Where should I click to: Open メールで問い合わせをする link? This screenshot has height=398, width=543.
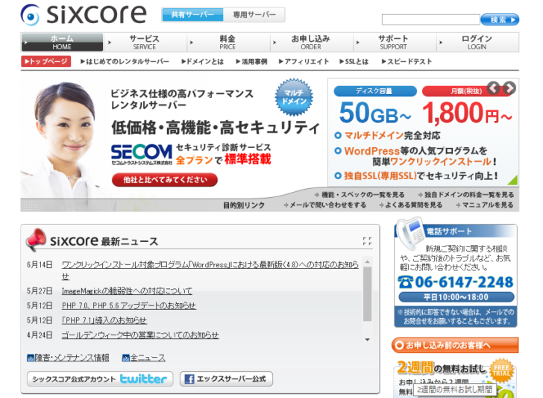pyautogui.click(x=325, y=205)
